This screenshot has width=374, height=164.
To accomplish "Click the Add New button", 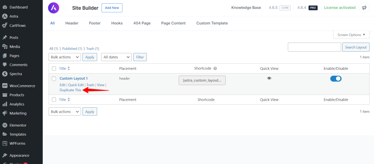I will 112,8.
